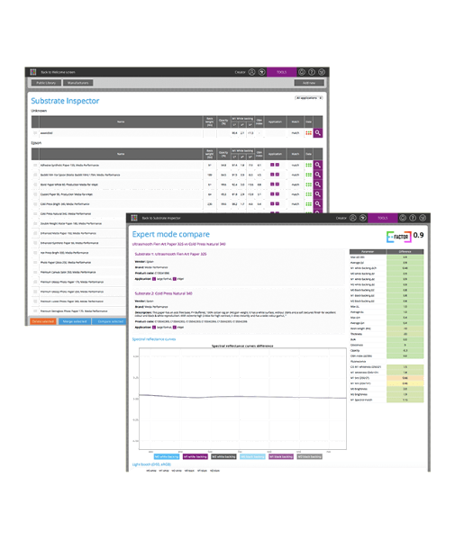Viewport: 455px width, 540px height.
Task: Click green data grid icon for Adhesive Synthetic Paper
Action: (x=308, y=165)
